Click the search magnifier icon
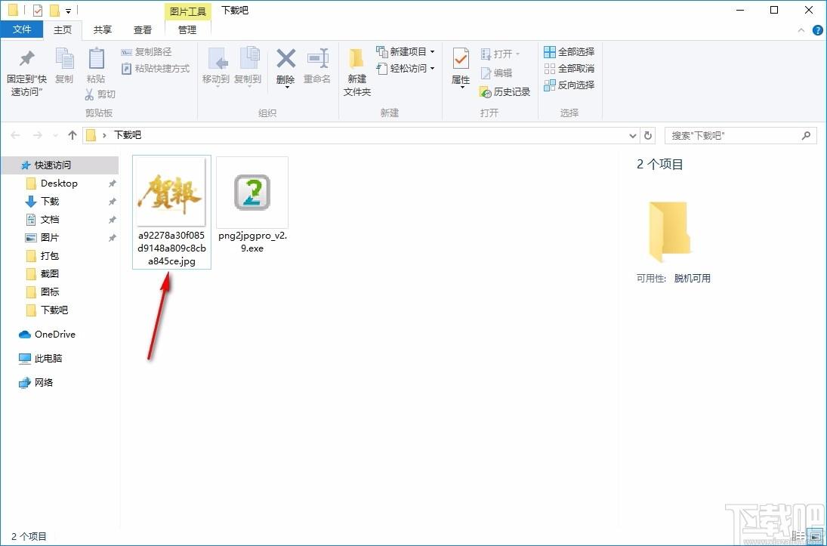The width and height of the screenshot is (827, 546). (805, 136)
